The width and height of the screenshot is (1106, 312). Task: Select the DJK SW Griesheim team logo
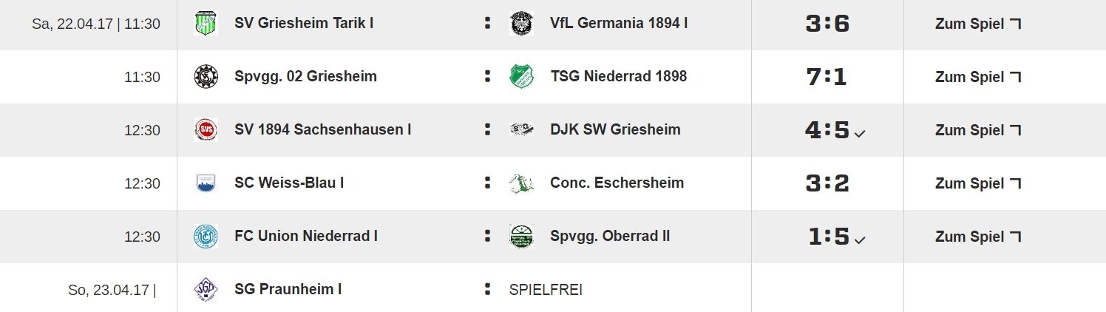click(522, 129)
